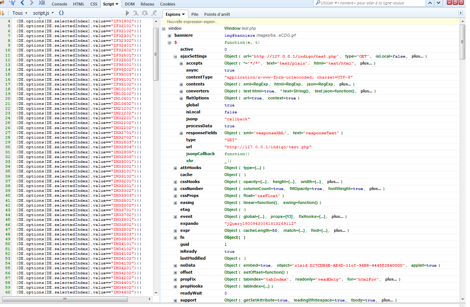Click the function(e, t) value of $
Screen dimensions: 470x307
point(242,42)
